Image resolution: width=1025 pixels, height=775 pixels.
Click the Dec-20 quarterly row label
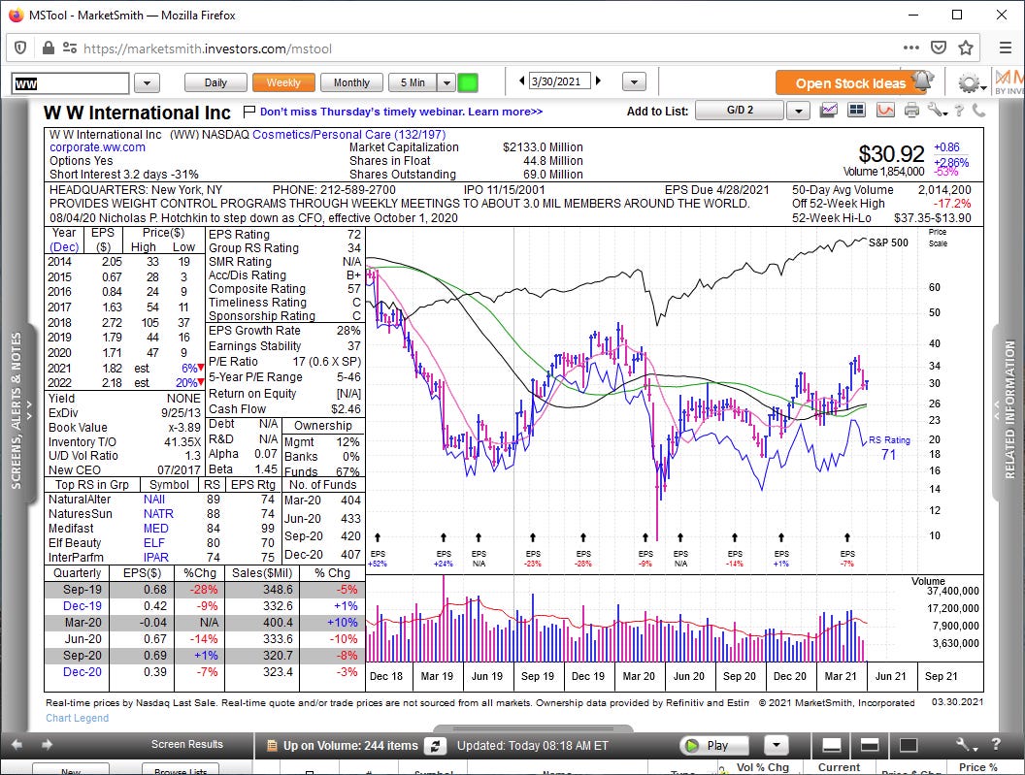coord(83,672)
